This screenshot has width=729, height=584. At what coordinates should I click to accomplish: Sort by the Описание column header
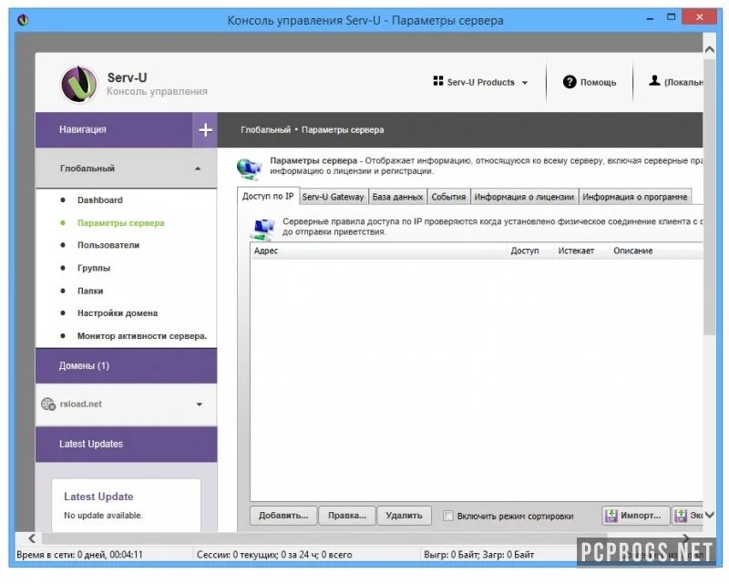[x=656, y=251]
